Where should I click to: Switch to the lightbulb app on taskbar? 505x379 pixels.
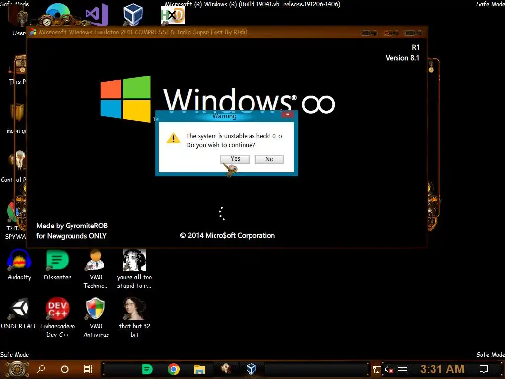tap(225, 369)
